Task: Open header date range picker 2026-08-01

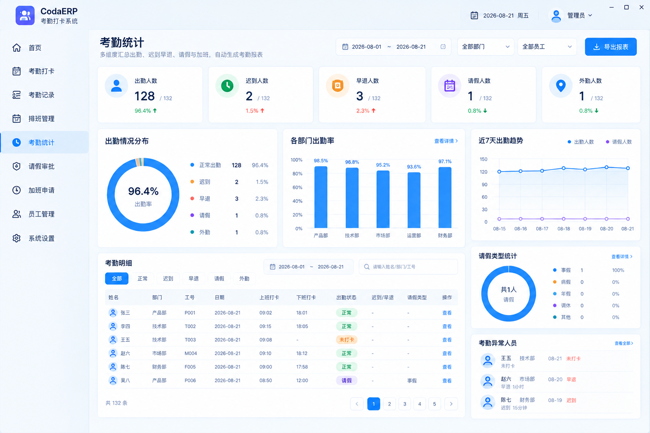Action: click(394, 47)
